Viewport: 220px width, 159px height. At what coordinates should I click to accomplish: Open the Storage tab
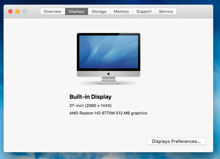point(99,11)
